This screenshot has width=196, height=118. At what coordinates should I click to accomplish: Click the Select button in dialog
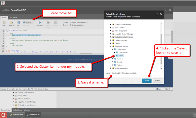[147, 81]
